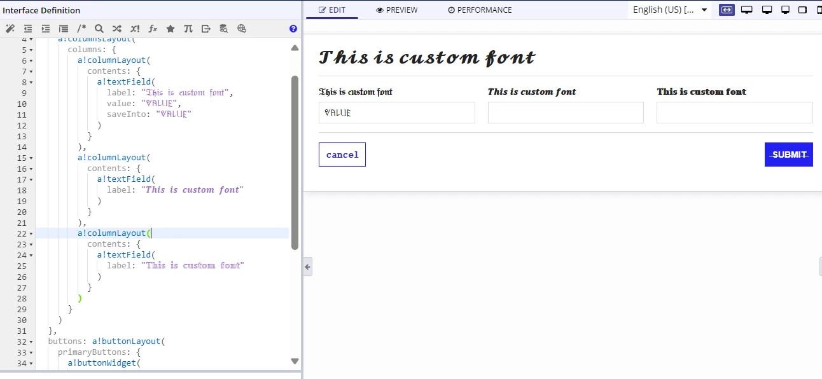Click the code editor scroll down arrow
This screenshot has height=379, width=822.
pyautogui.click(x=295, y=361)
